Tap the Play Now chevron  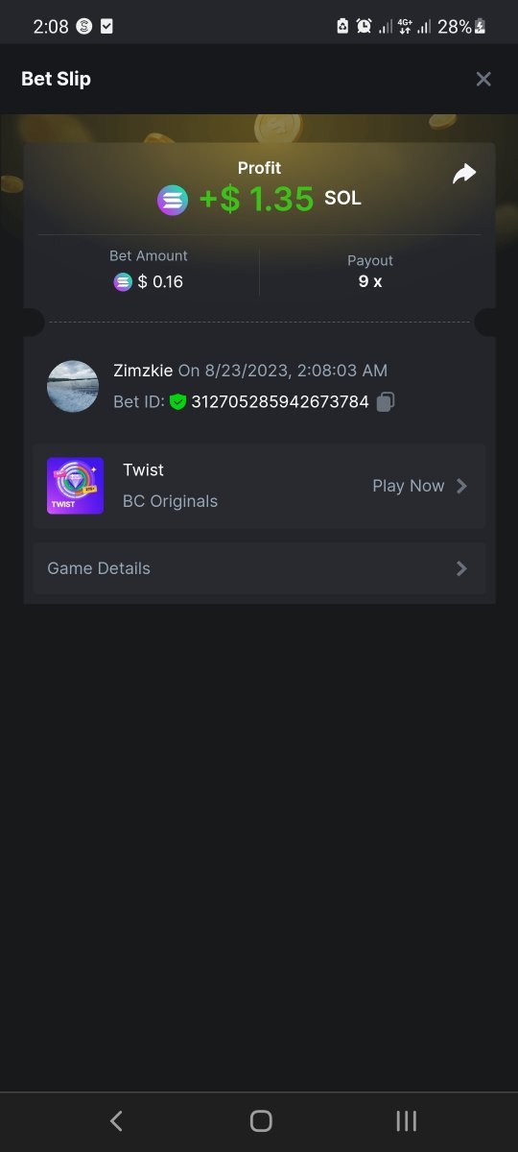(461, 486)
